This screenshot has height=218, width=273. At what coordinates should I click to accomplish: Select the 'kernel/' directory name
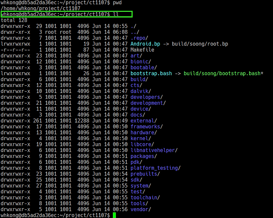coord(141,139)
